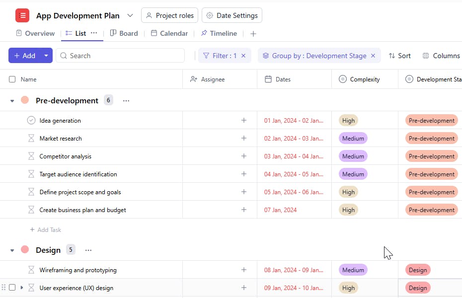The image size is (462, 298).
Task: Remove the Filter: 1 chip
Action: coord(243,56)
